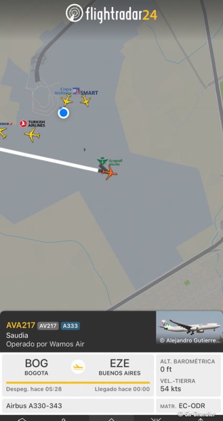223x421 pixels.
Task: Select the SMART aircraft on the map
Action: coord(86,101)
